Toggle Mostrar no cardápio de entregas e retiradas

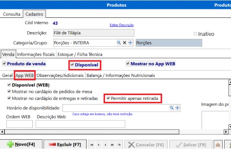click(9, 98)
